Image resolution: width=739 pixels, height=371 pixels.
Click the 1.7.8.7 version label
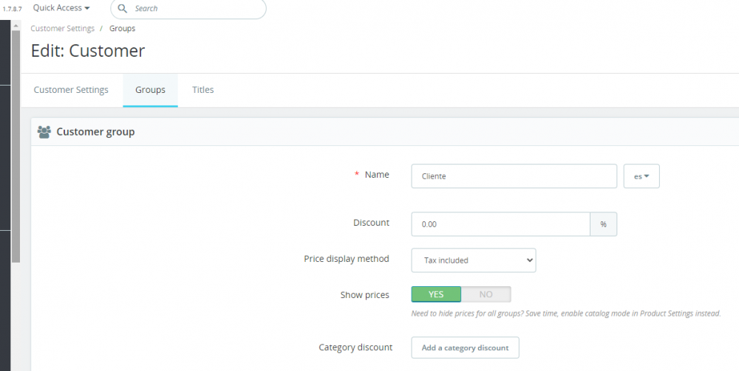click(x=13, y=9)
